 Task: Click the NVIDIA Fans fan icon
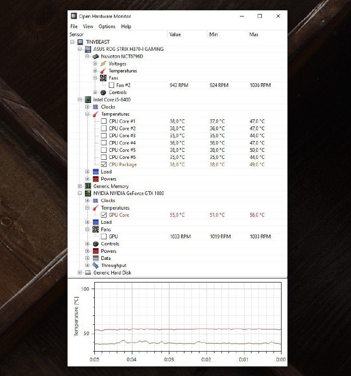[96, 229]
